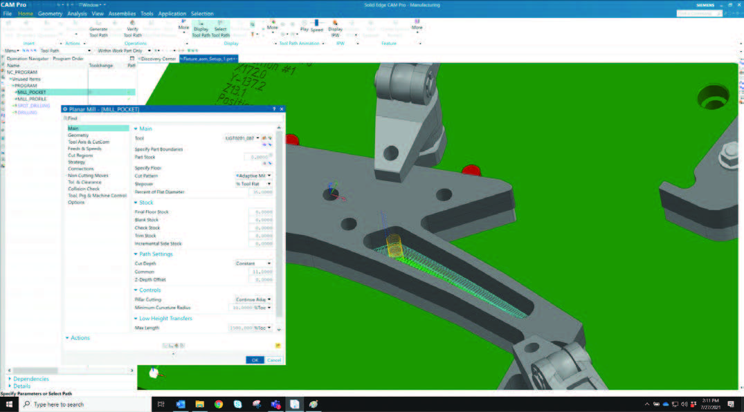The width and height of the screenshot is (744, 412).
Task: Click the Specify Part Boundaries icon
Action: [265, 144]
